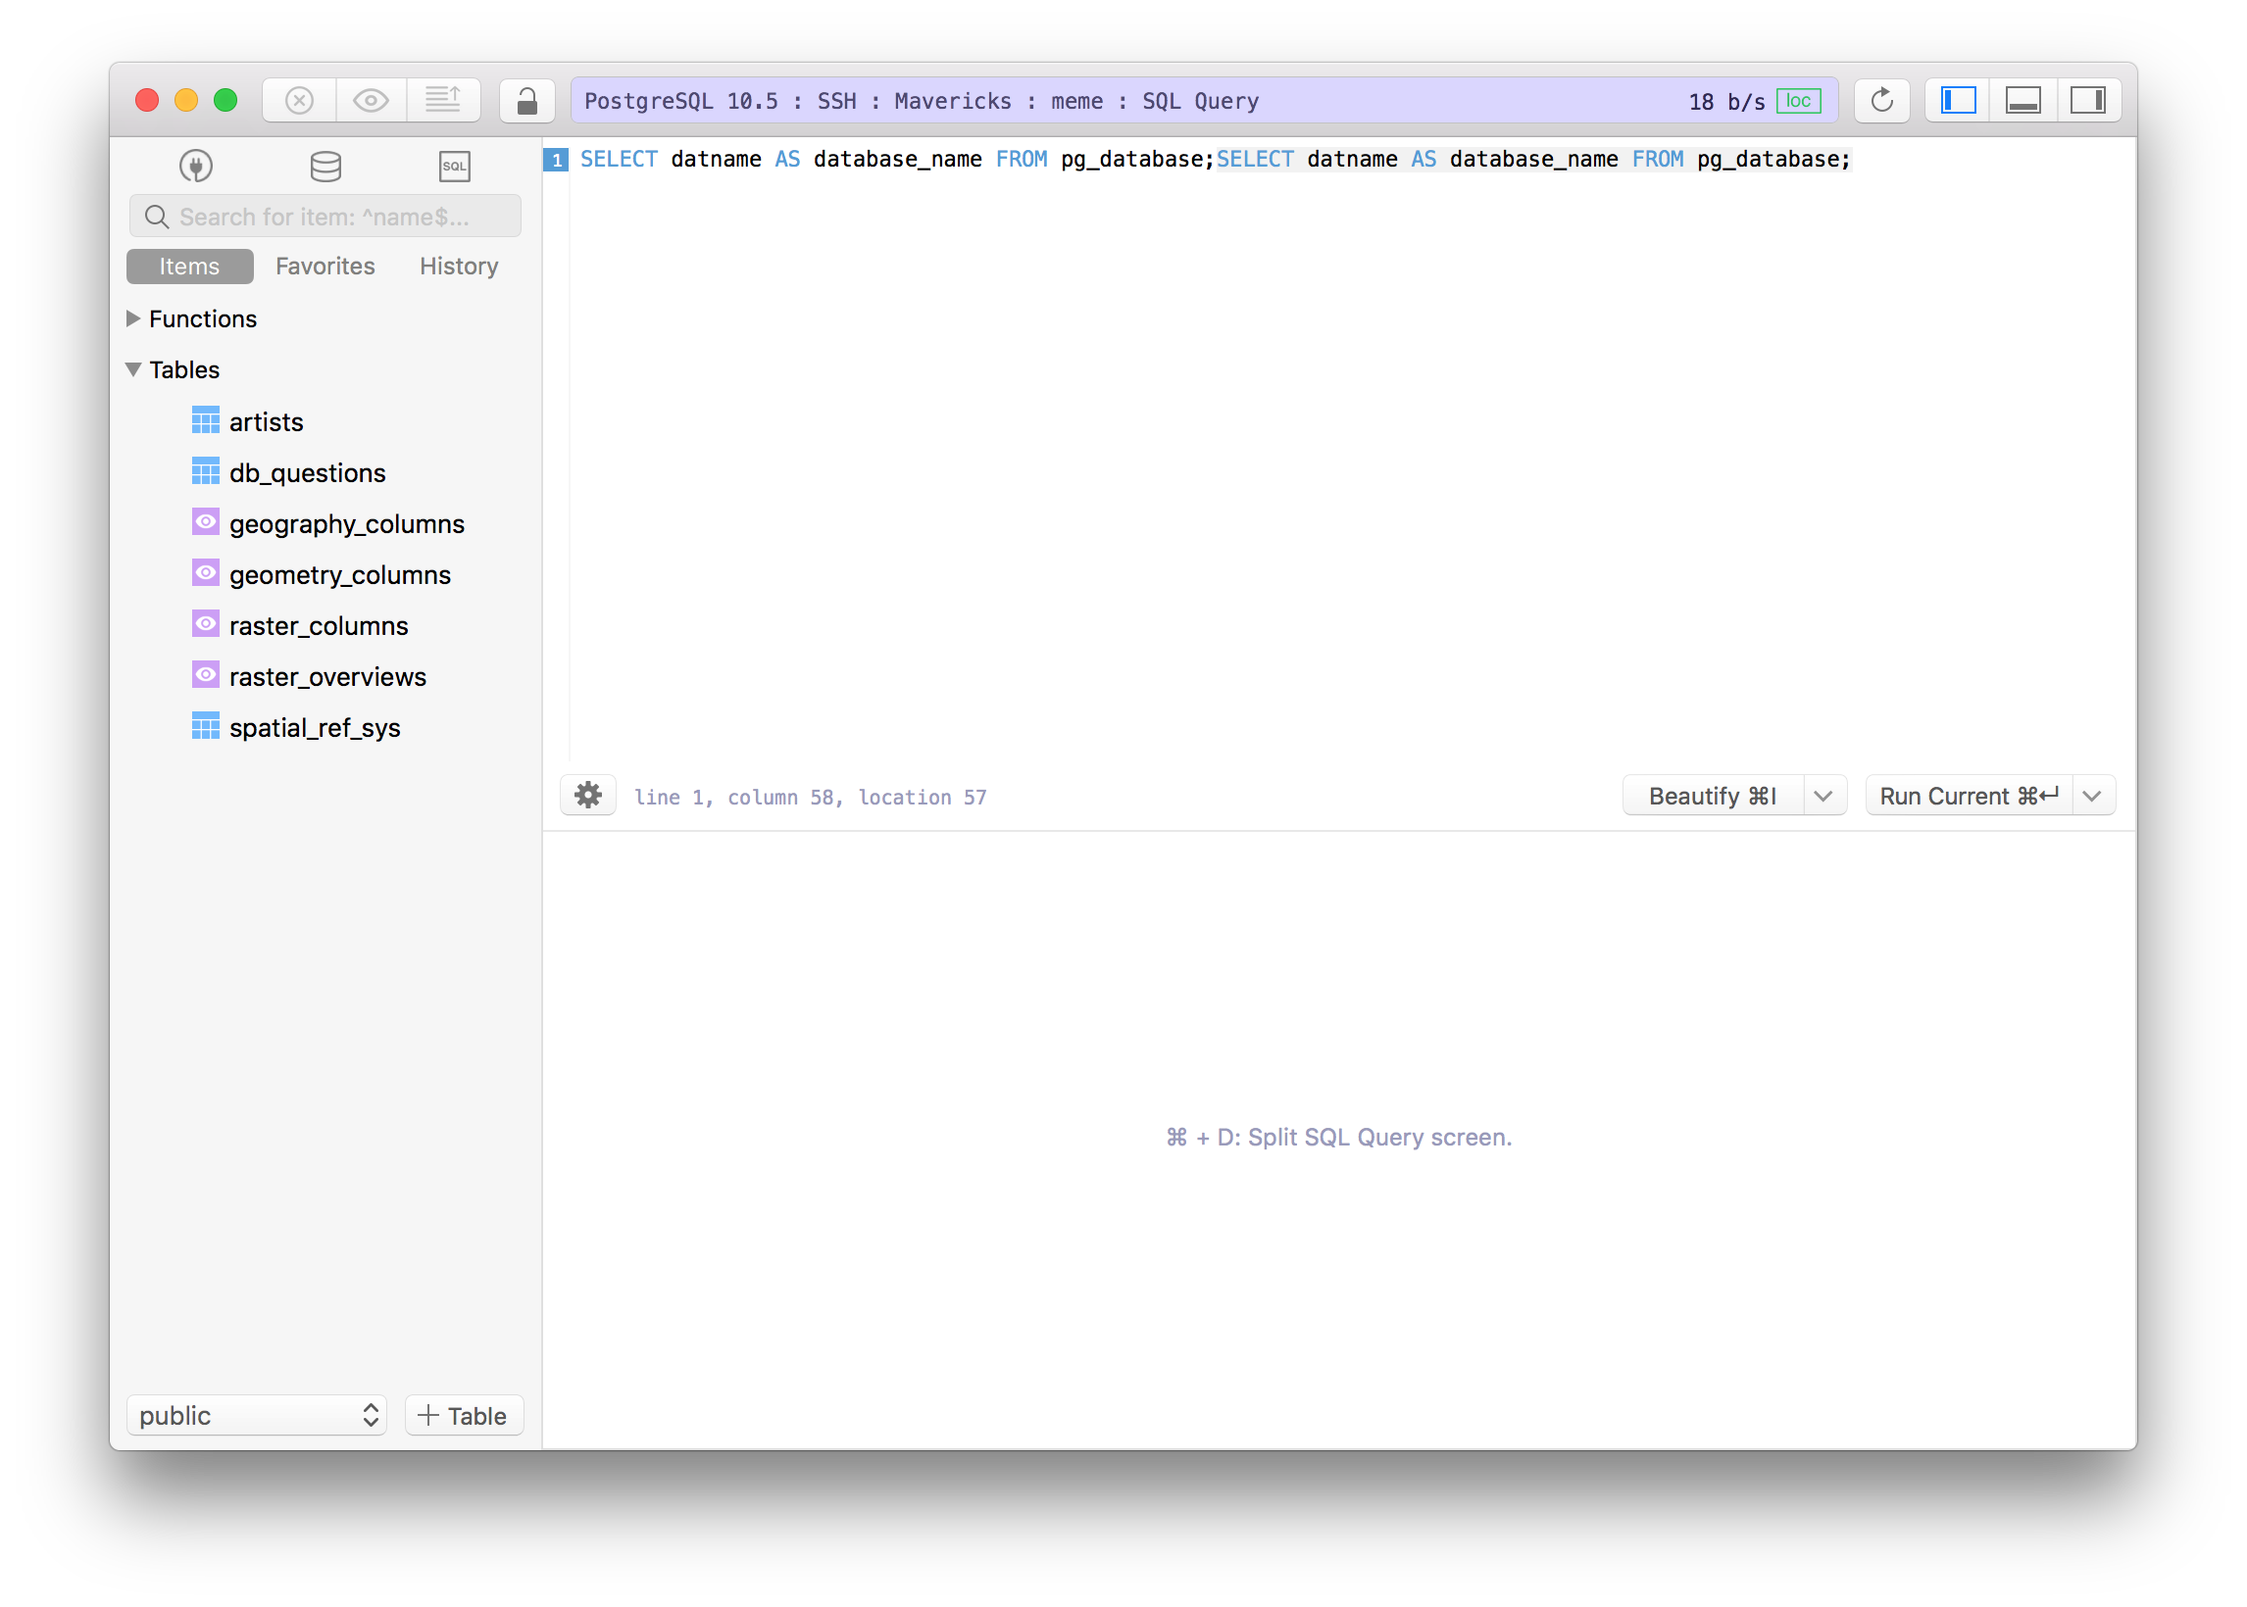
Task: Close the current item using circled X icon
Action: [x=298, y=100]
